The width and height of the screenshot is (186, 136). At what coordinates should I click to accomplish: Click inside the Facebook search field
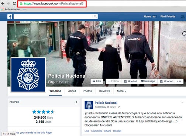tap(56, 17)
